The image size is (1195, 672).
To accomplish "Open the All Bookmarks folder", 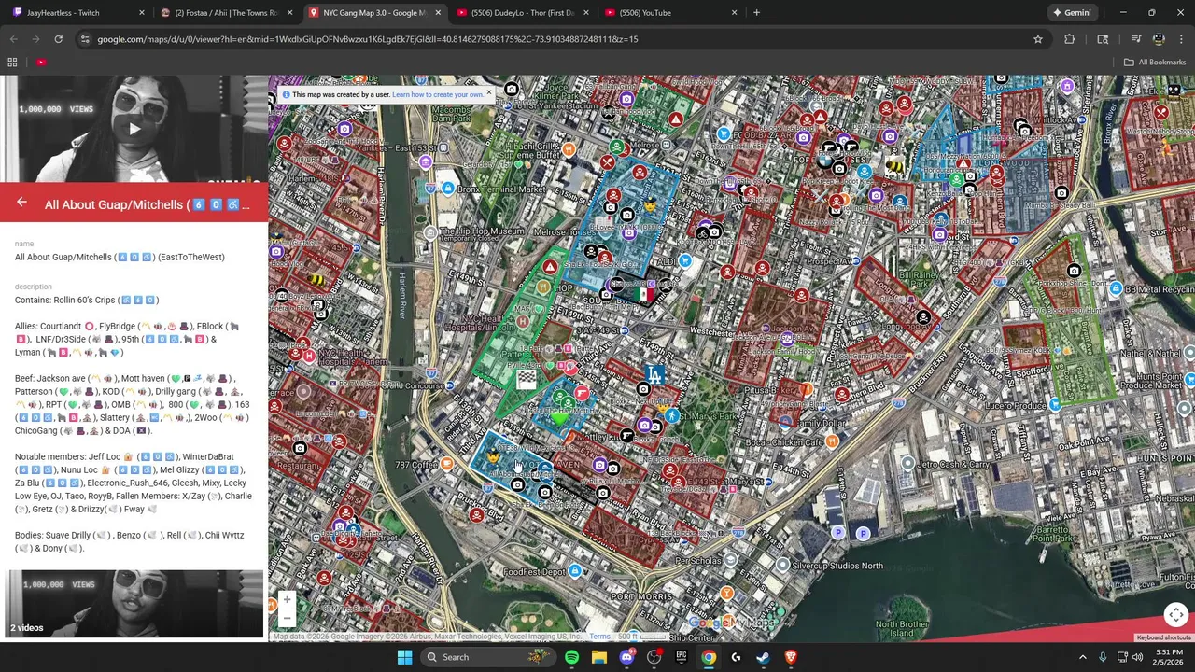I will tap(1155, 63).
